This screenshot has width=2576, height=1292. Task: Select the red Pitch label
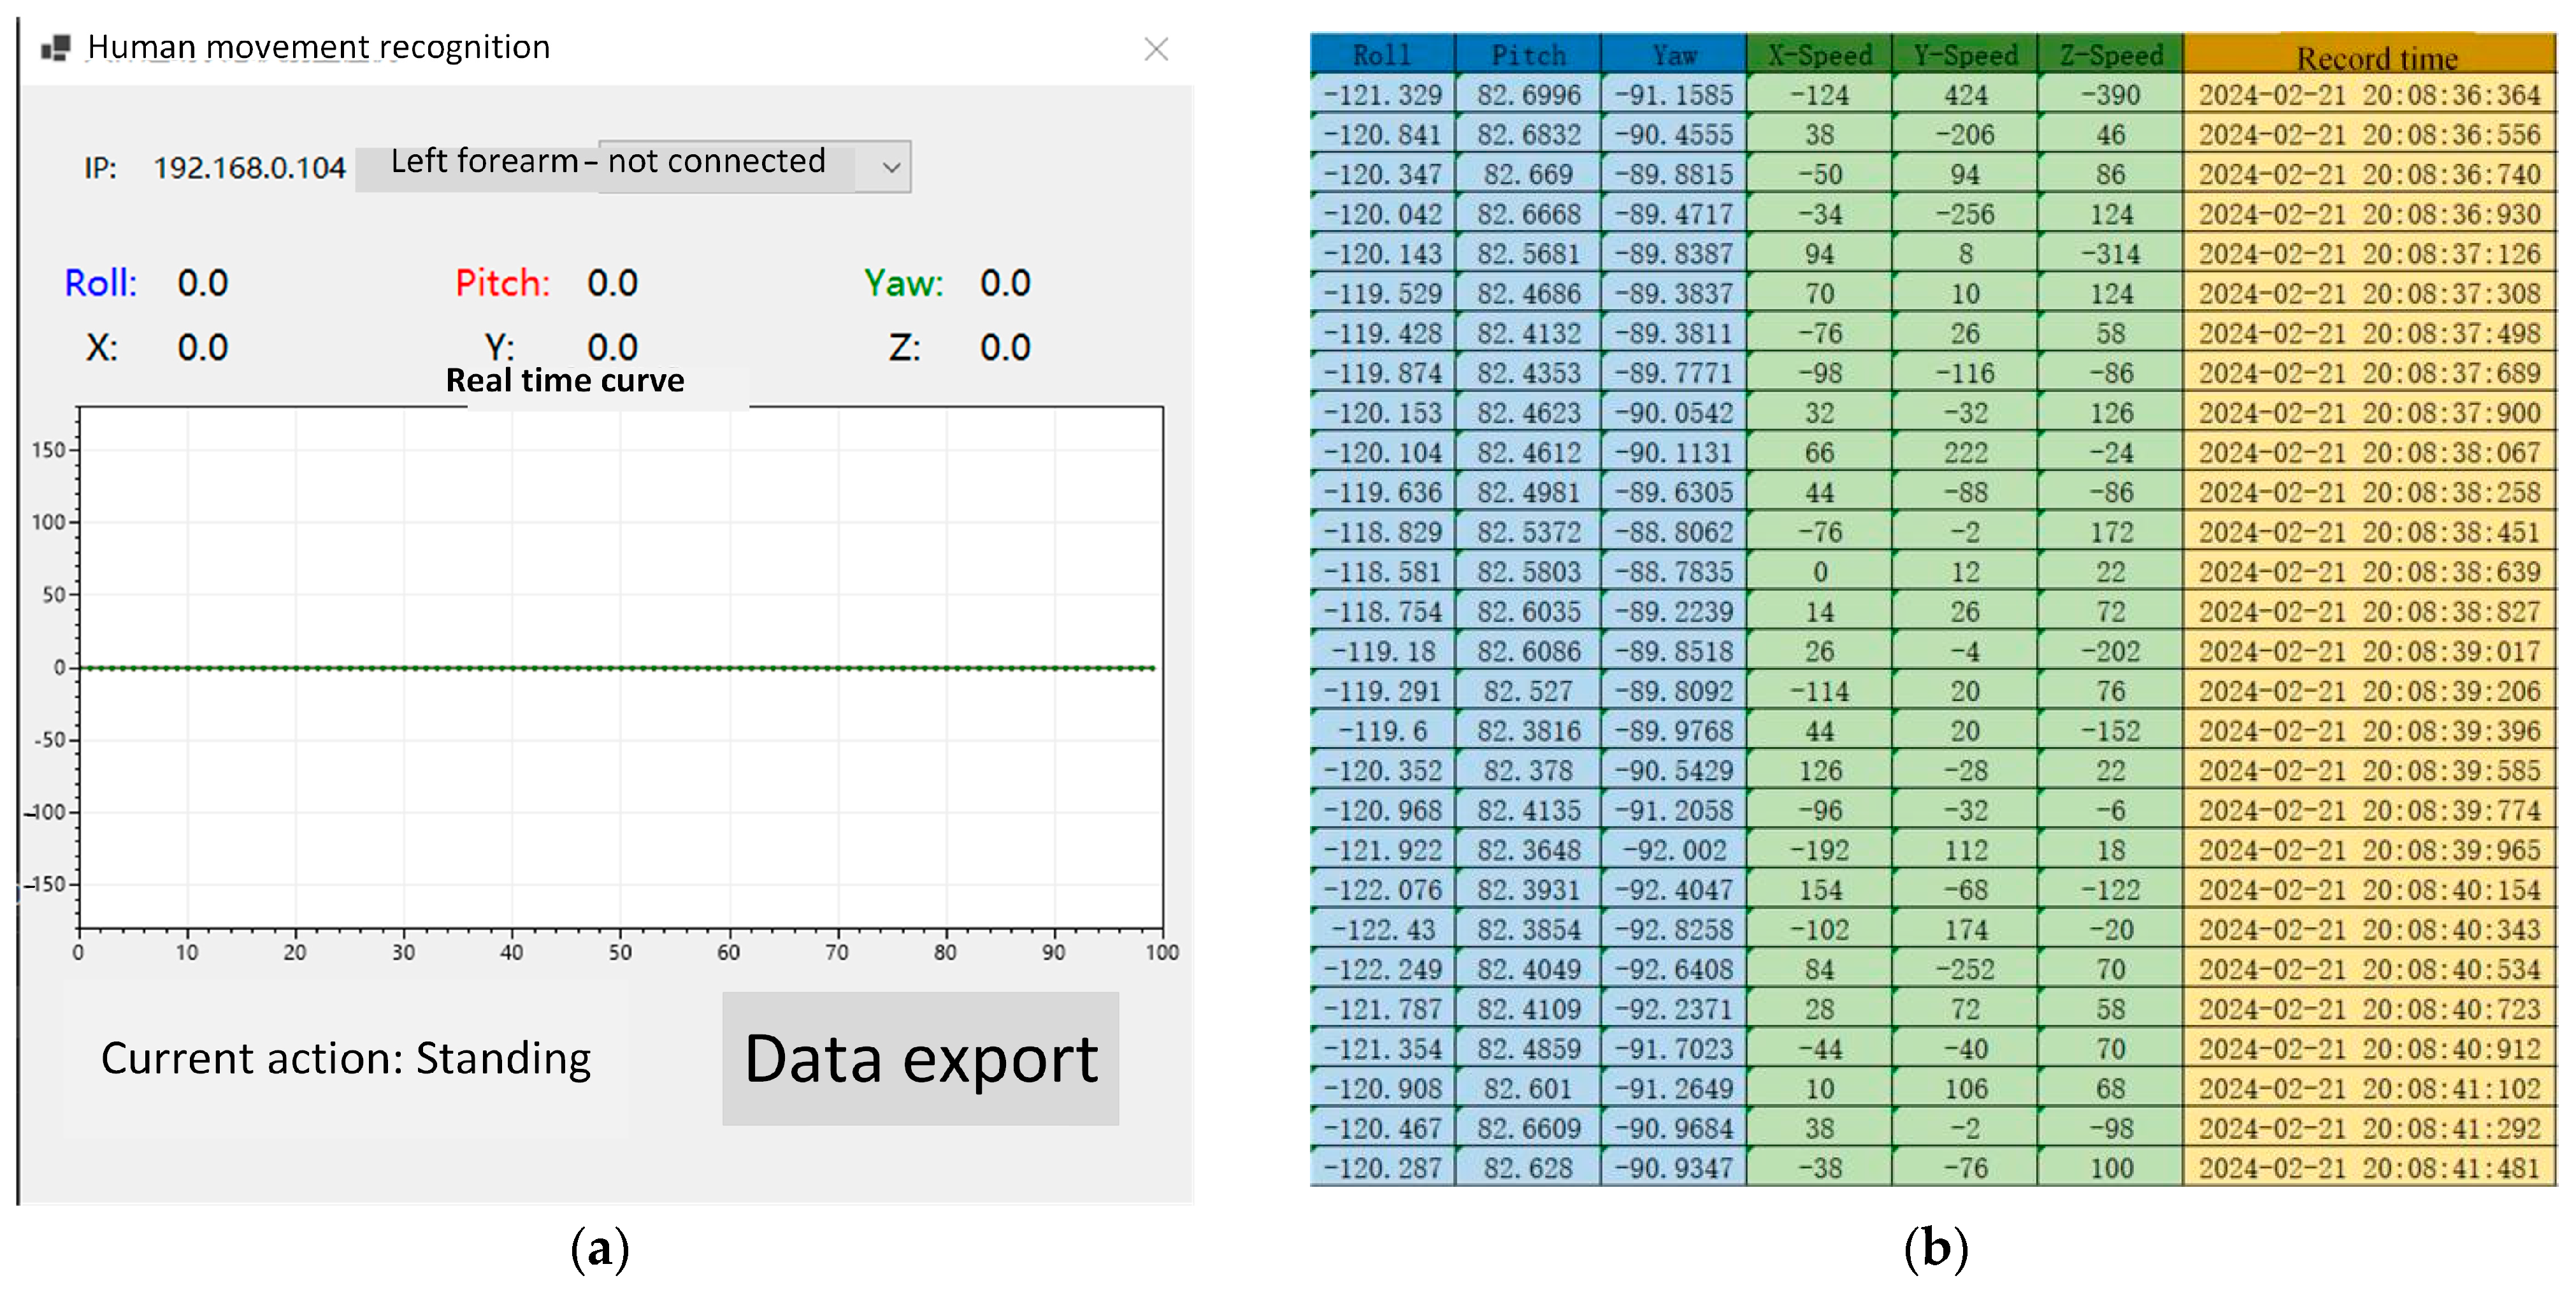(502, 283)
